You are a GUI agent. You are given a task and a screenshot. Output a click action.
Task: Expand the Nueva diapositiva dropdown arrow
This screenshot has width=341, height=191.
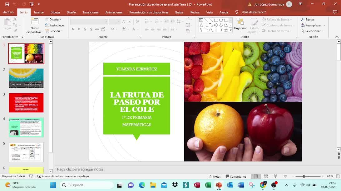pos(42,32)
